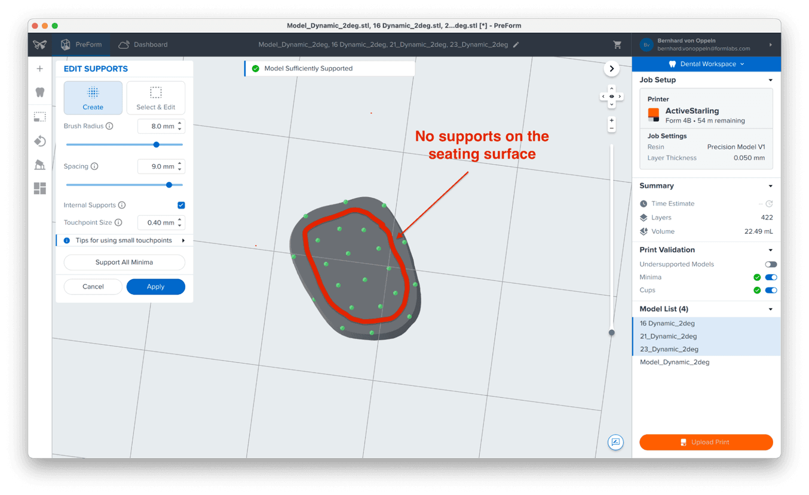
Task: Open the PreForm tab
Action: pyautogui.click(x=81, y=45)
